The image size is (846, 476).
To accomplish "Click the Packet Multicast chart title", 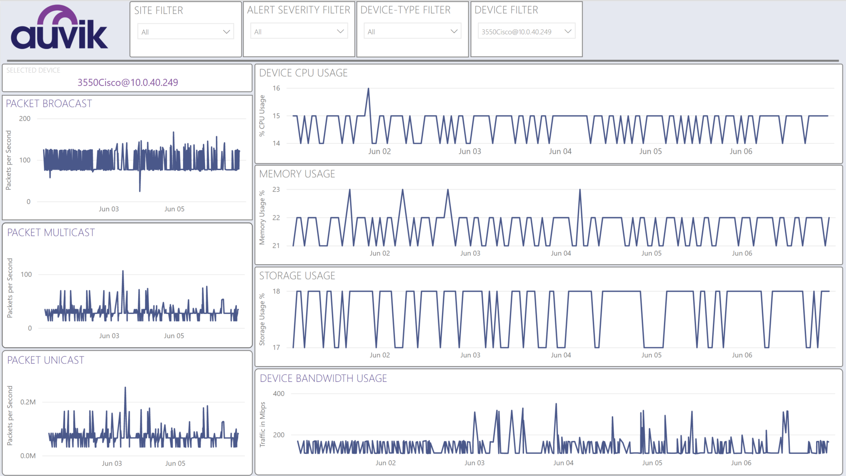I will [x=51, y=233].
